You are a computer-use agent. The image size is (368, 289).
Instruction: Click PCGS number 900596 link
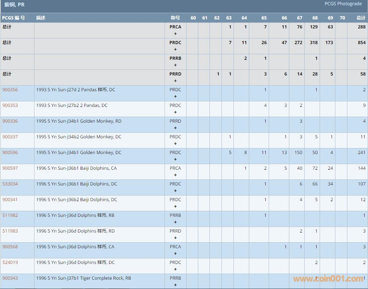click(x=10, y=153)
